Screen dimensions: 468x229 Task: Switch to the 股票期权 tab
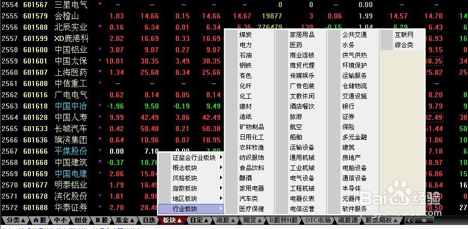(x=382, y=220)
